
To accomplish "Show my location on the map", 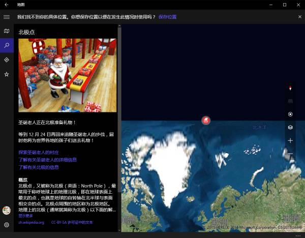I will tap(290, 114).
